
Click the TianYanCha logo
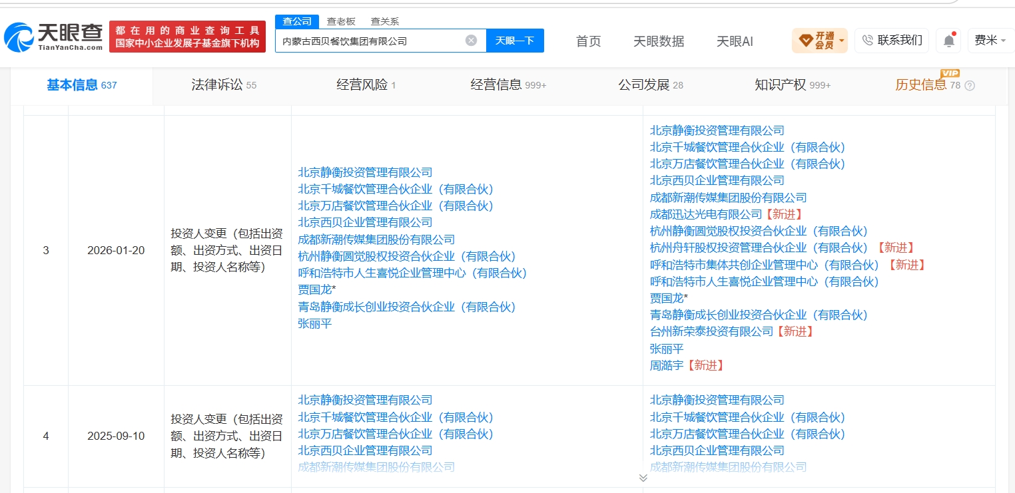click(53, 37)
